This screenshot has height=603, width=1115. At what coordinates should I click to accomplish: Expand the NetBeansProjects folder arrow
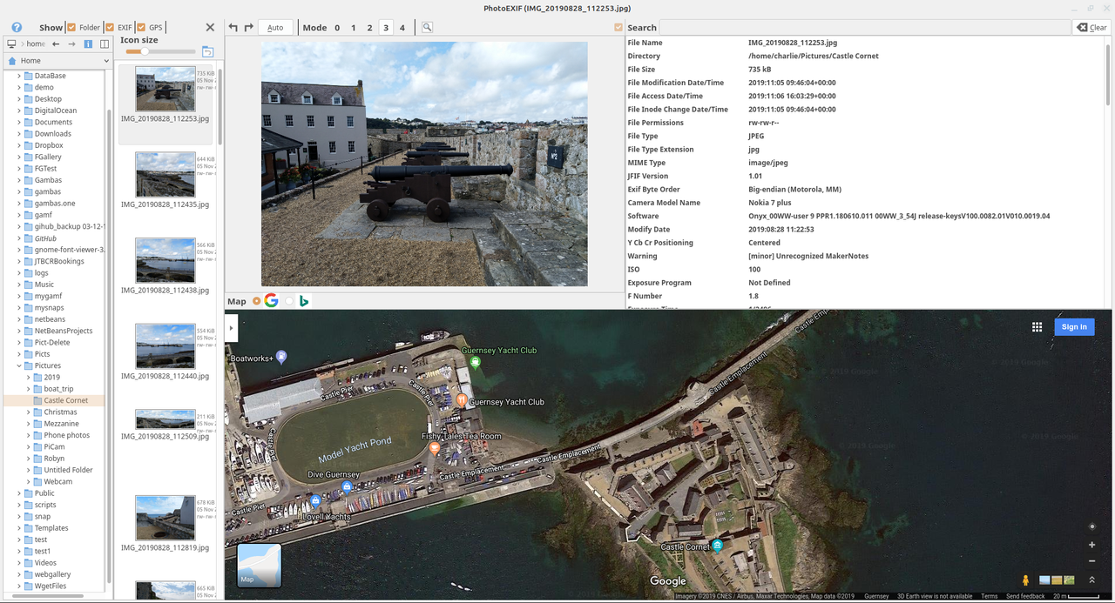[18, 331]
